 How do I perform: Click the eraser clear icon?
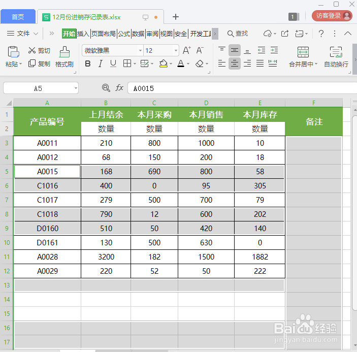200,63
